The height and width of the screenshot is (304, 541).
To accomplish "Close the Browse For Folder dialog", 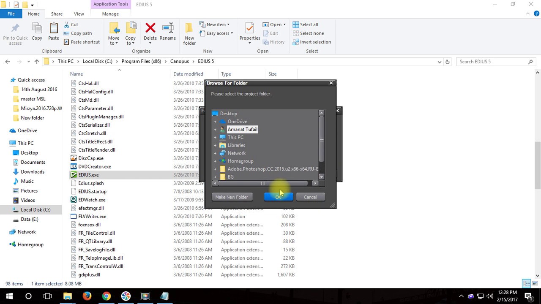I will [x=331, y=83].
